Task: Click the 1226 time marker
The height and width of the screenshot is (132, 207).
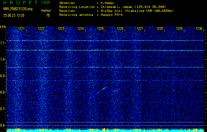Action: (120, 29)
